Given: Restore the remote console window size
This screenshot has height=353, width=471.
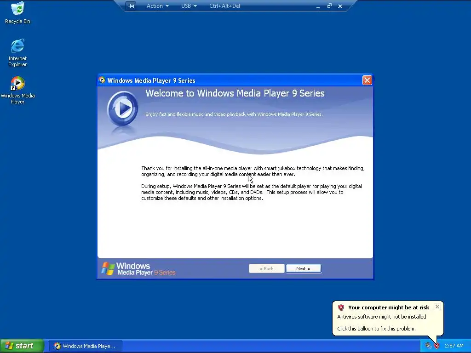Looking at the screenshot, I should point(329,6).
